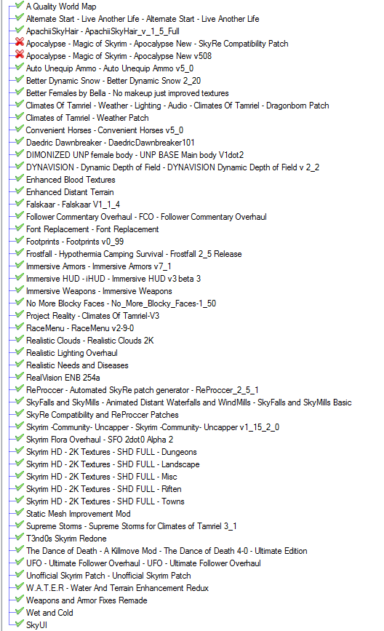
Task: Click checkmark icon beside RaceMenu v2-9-0
Action: [x=20, y=328]
